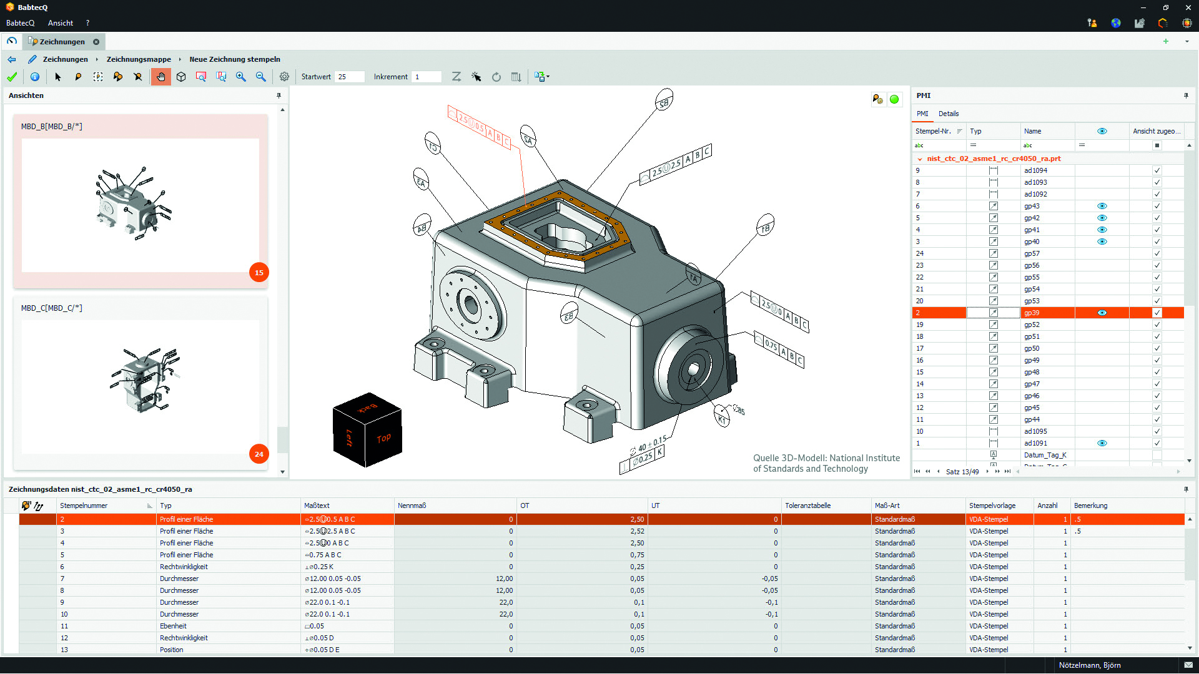
Task: Open the settings gear in the toolbar
Action: [x=284, y=76]
